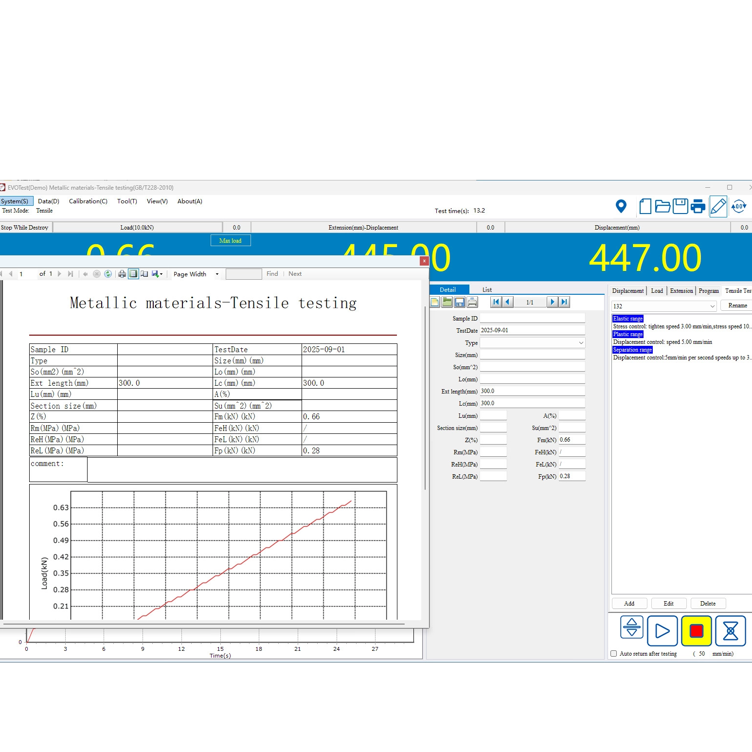The image size is (752, 752).
Task: Click the blue printer icon in top toolbar
Action: (x=698, y=207)
